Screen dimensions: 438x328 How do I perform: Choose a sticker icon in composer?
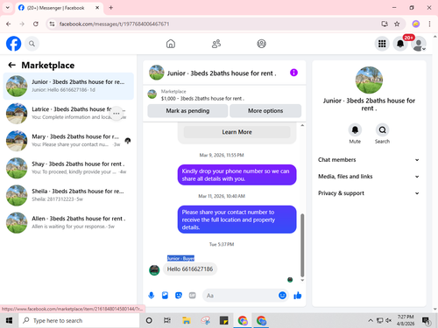(179, 296)
